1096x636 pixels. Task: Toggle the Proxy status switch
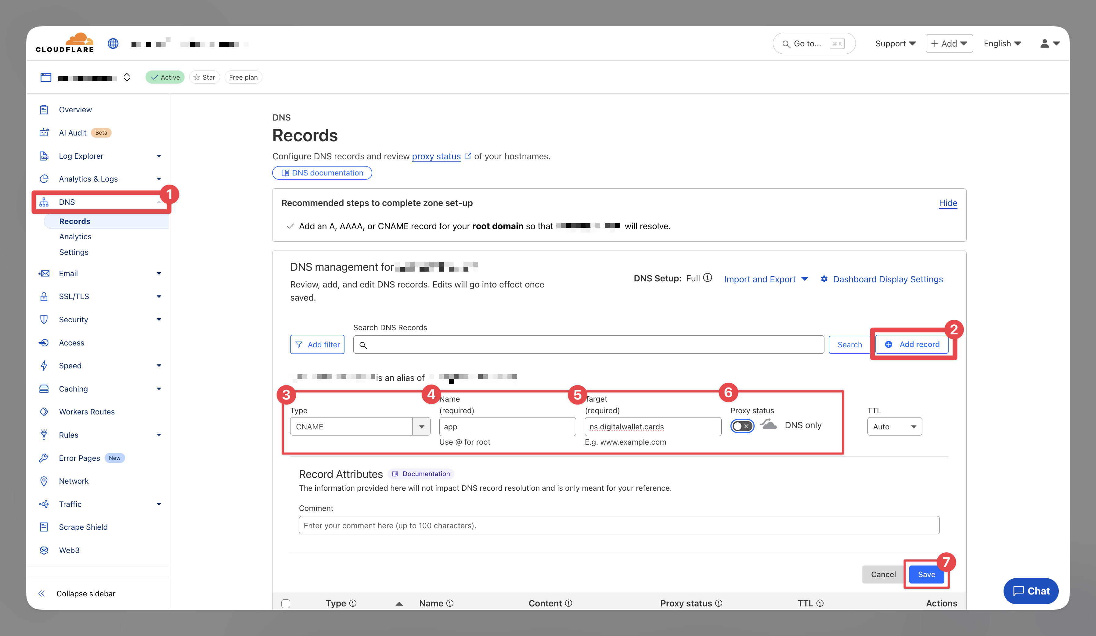742,426
